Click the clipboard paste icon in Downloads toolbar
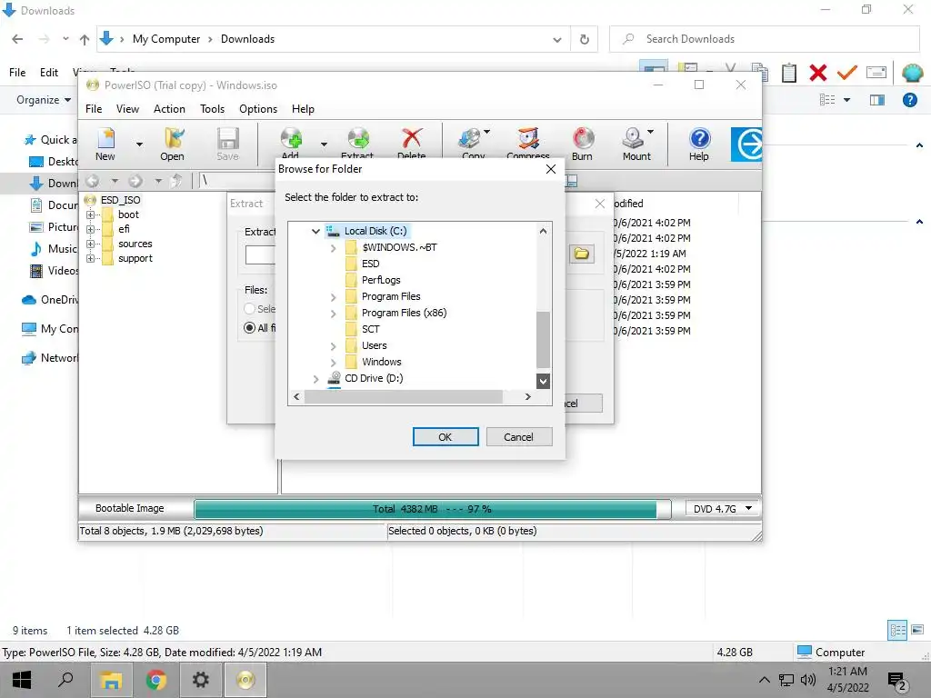The height and width of the screenshot is (698, 931). [789, 73]
